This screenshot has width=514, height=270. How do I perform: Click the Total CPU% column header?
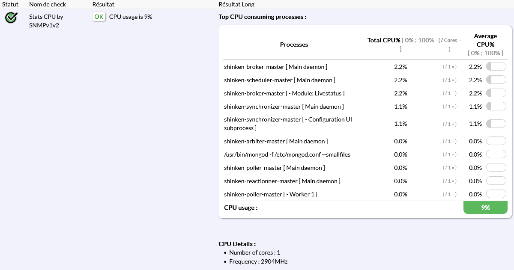click(384, 40)
